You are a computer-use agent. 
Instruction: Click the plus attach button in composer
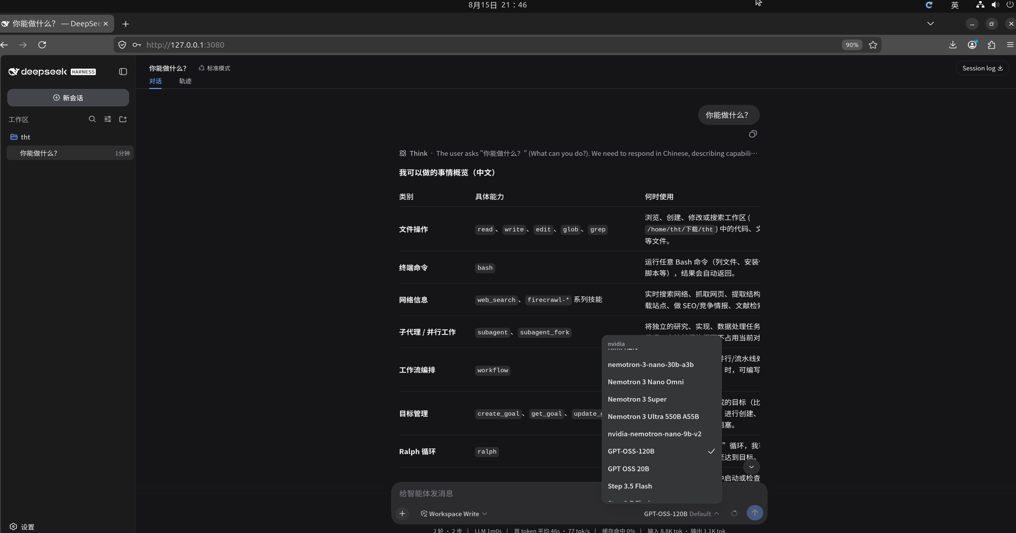click(402, 514)
